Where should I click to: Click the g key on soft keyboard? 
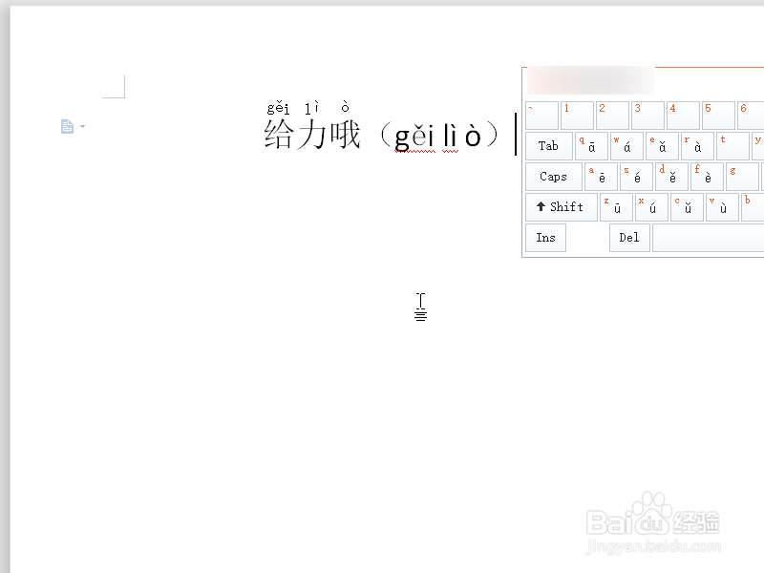click(743, 177)
